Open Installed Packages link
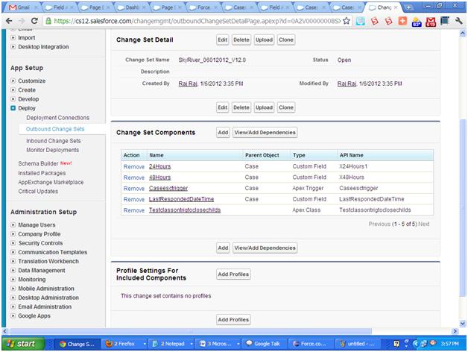 (42, 173)
